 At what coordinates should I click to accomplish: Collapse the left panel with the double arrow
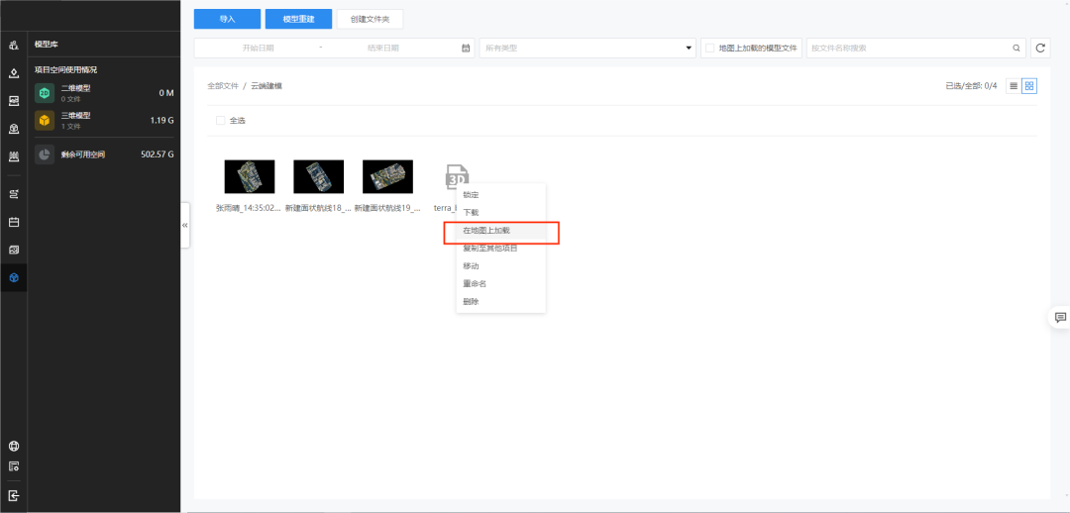point(185,225)
